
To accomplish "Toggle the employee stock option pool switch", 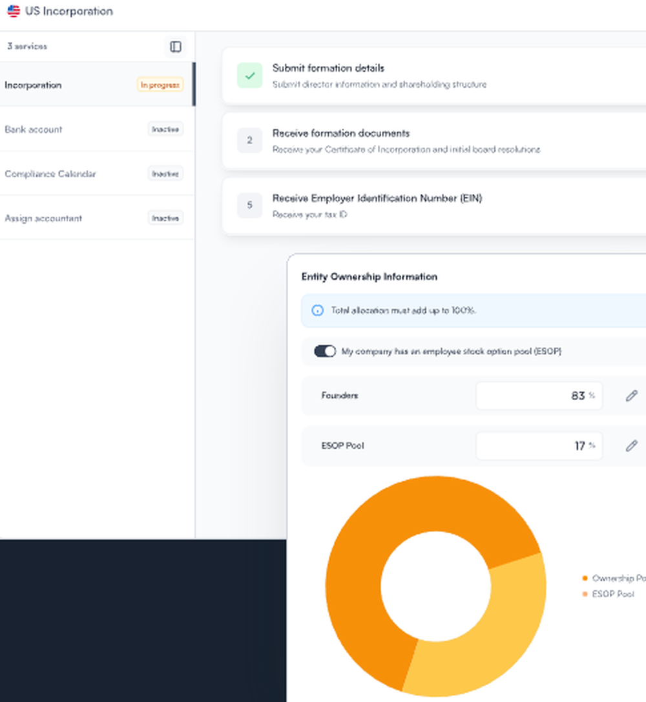I will click(325, 352).
